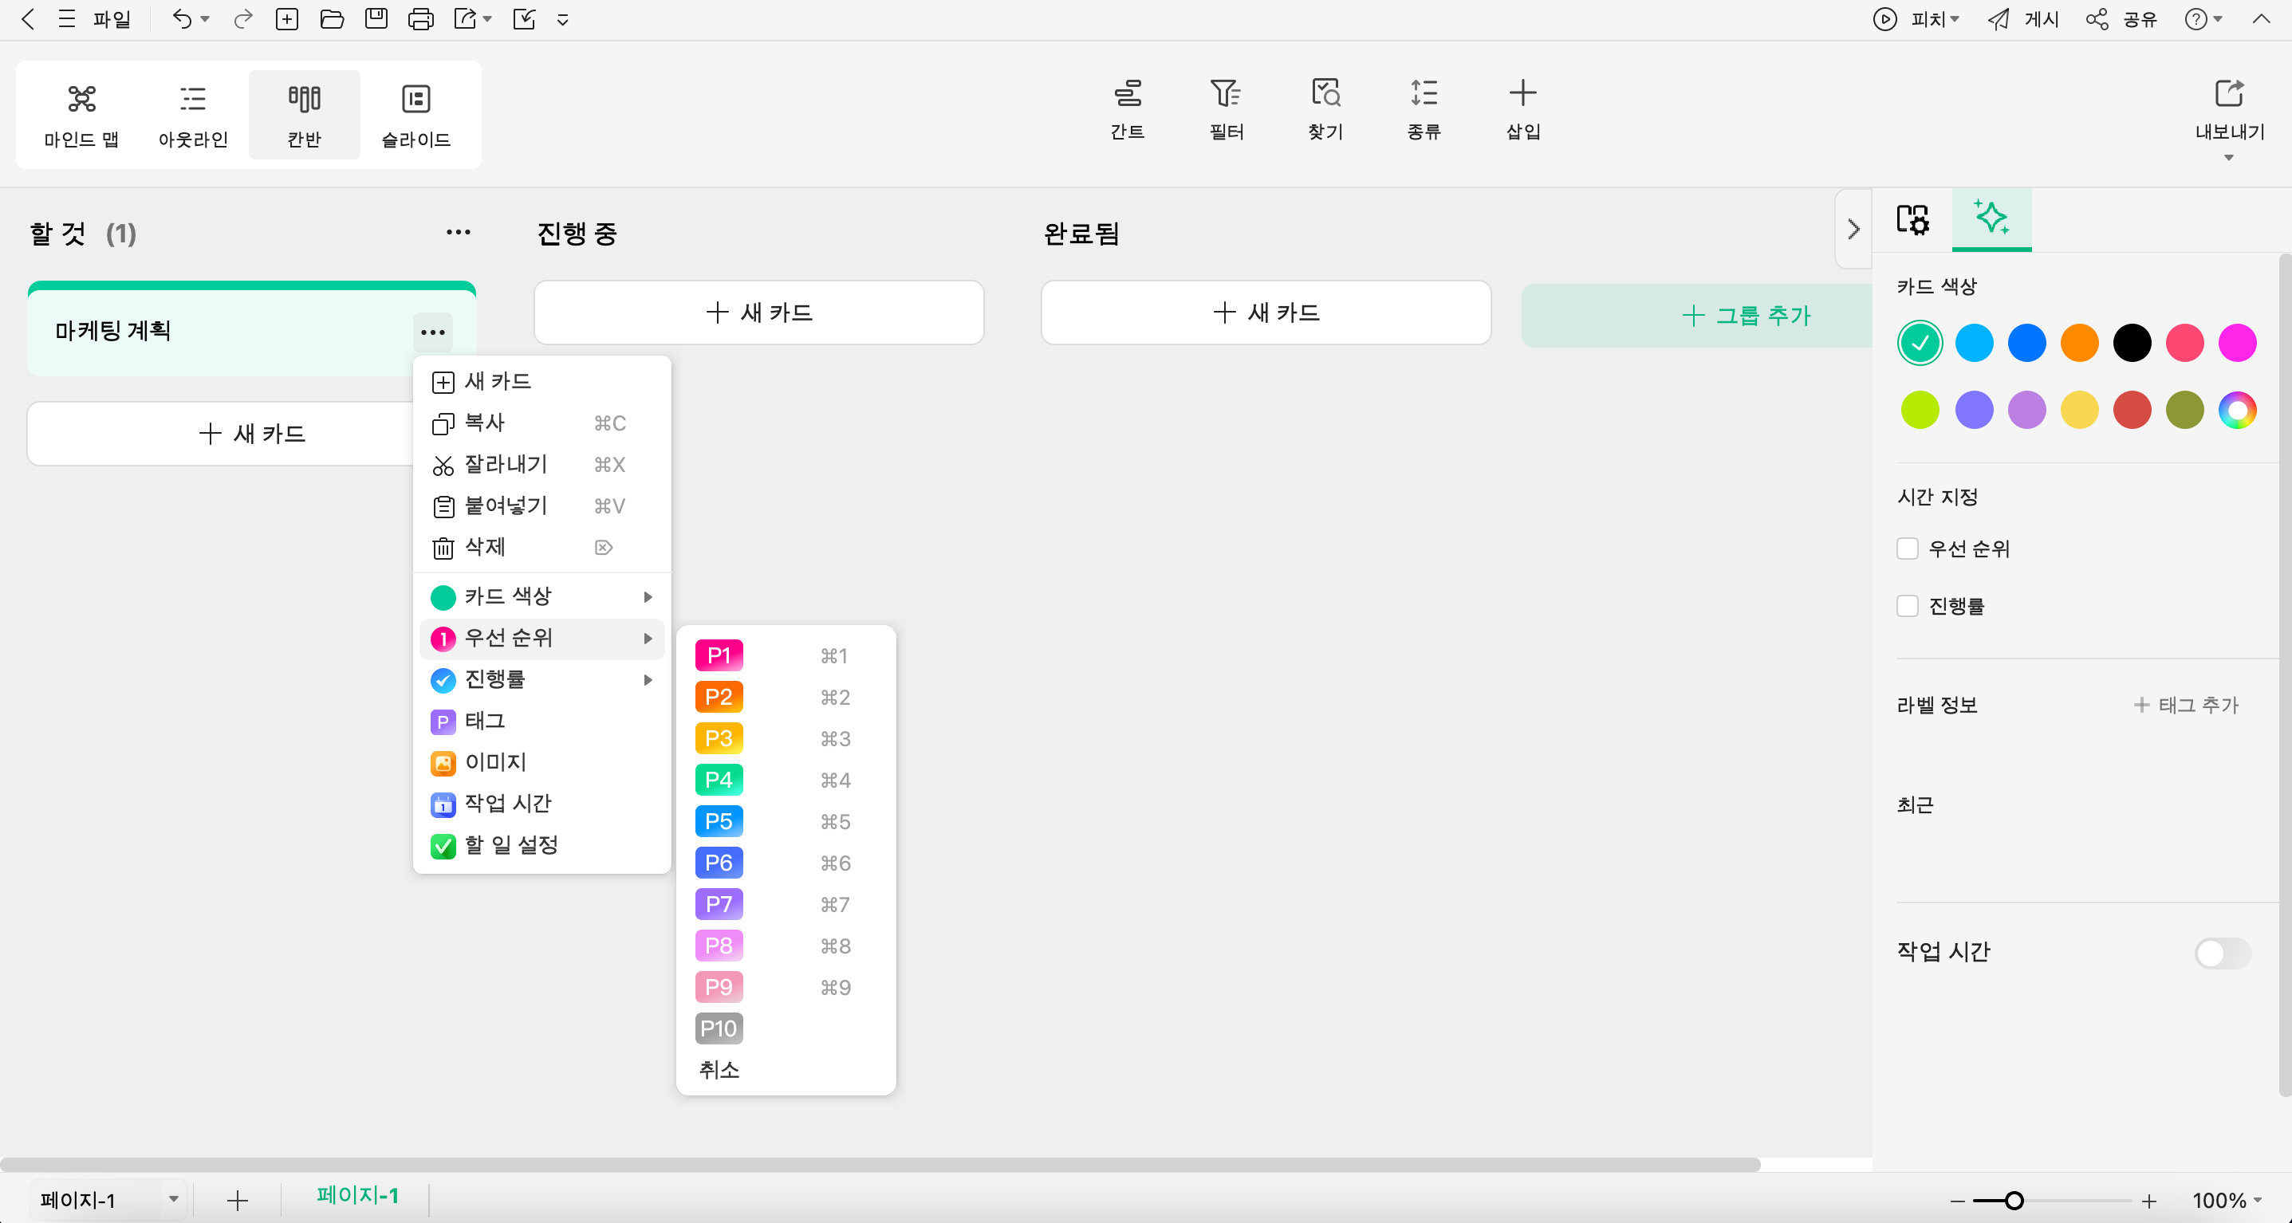The width and height of the screenshot is (2292, 1223).
Task: Switch to Mind Map view (마인드 맵)
Action: coord(81,115)
